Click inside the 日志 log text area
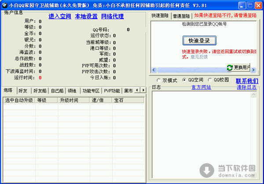The image size is (264, 184). 202,135
